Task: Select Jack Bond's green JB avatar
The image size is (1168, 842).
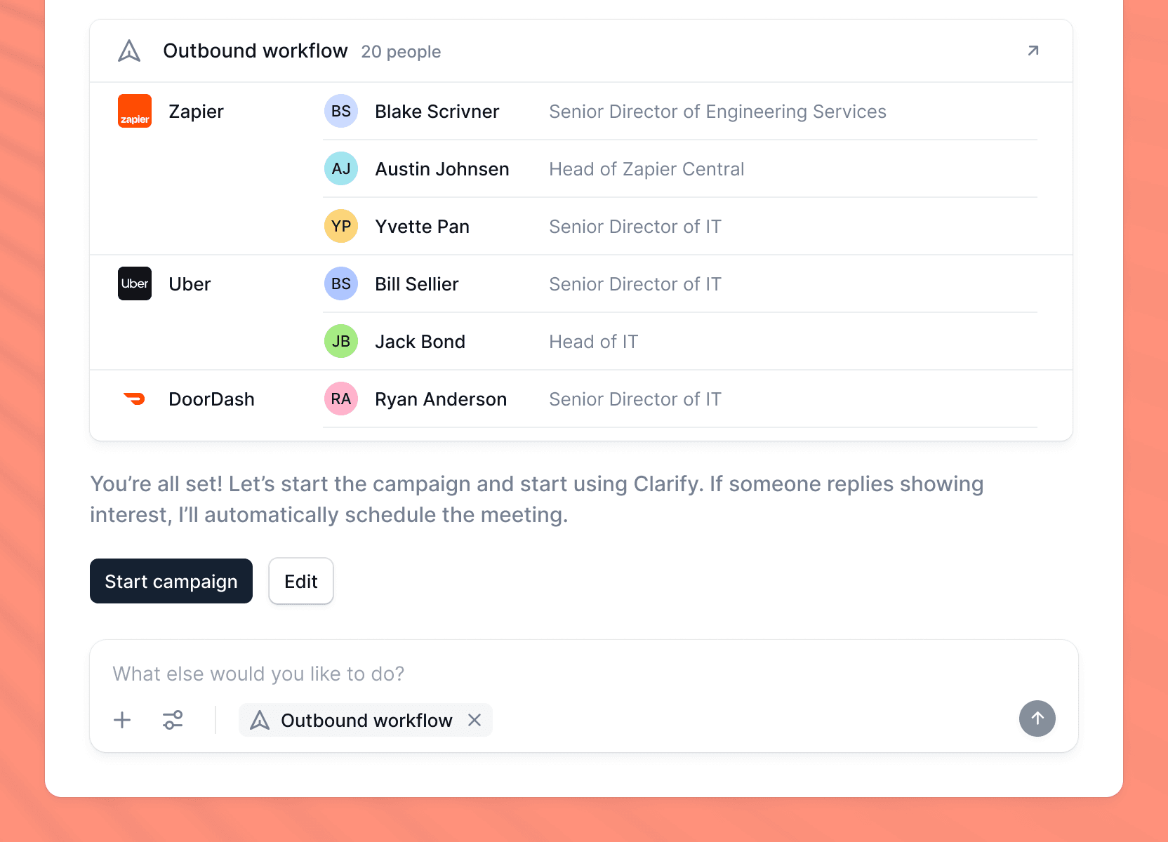Action: point(341,341)
